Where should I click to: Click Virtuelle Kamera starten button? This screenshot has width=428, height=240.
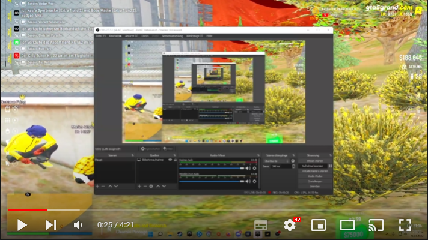click(315, 171)
